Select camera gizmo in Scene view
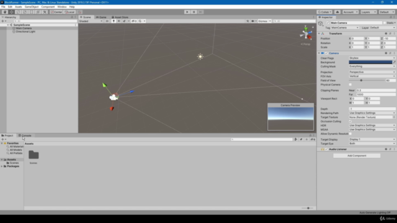The image size is (397, 223). tap(114, 97)
